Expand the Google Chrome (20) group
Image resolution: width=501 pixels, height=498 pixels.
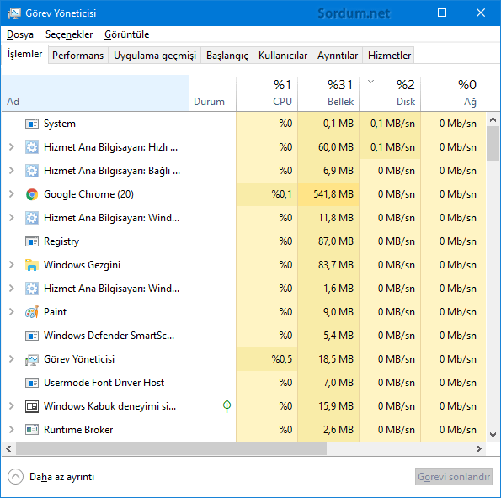pyautogui.click(x=12, y=194)
